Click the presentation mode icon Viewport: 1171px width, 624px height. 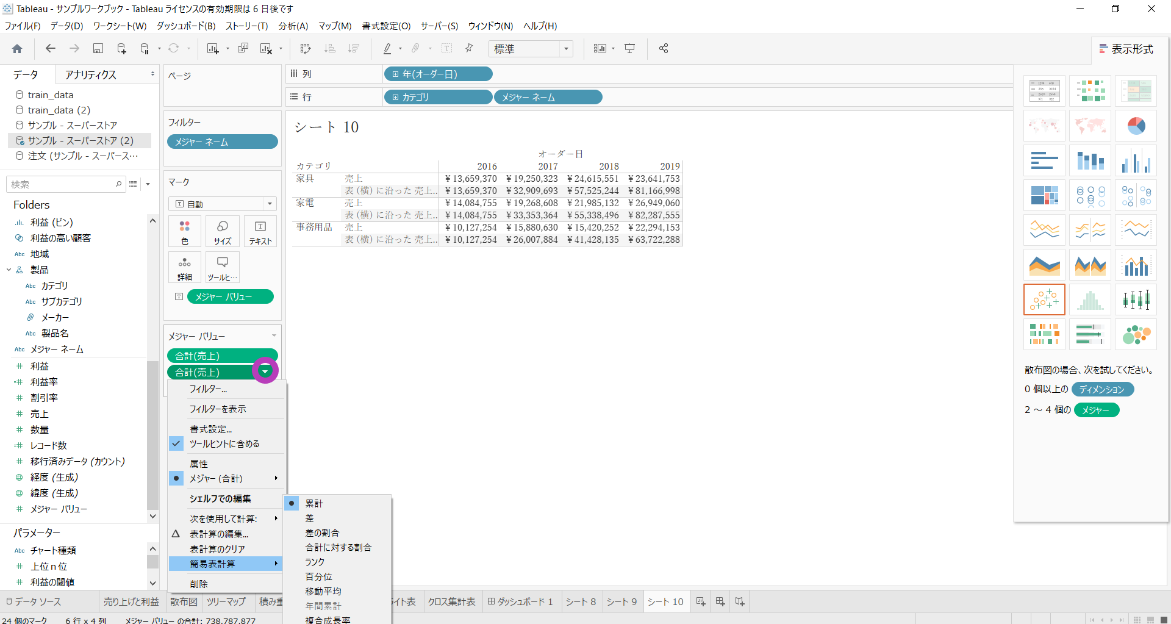(630, 49)
